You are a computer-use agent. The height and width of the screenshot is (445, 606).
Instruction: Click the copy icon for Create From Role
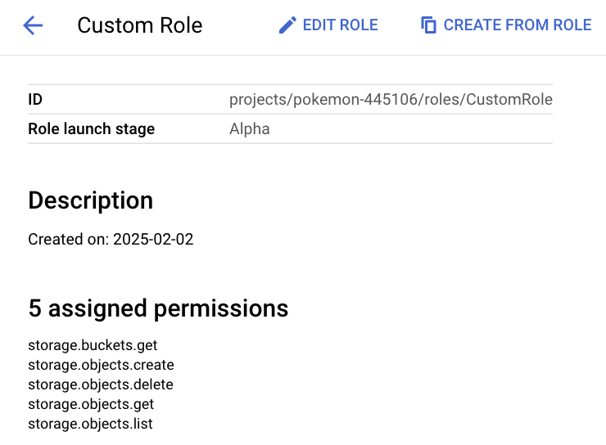point(429,25)
